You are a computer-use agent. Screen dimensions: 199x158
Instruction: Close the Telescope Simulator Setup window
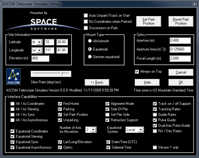point(194,4)
